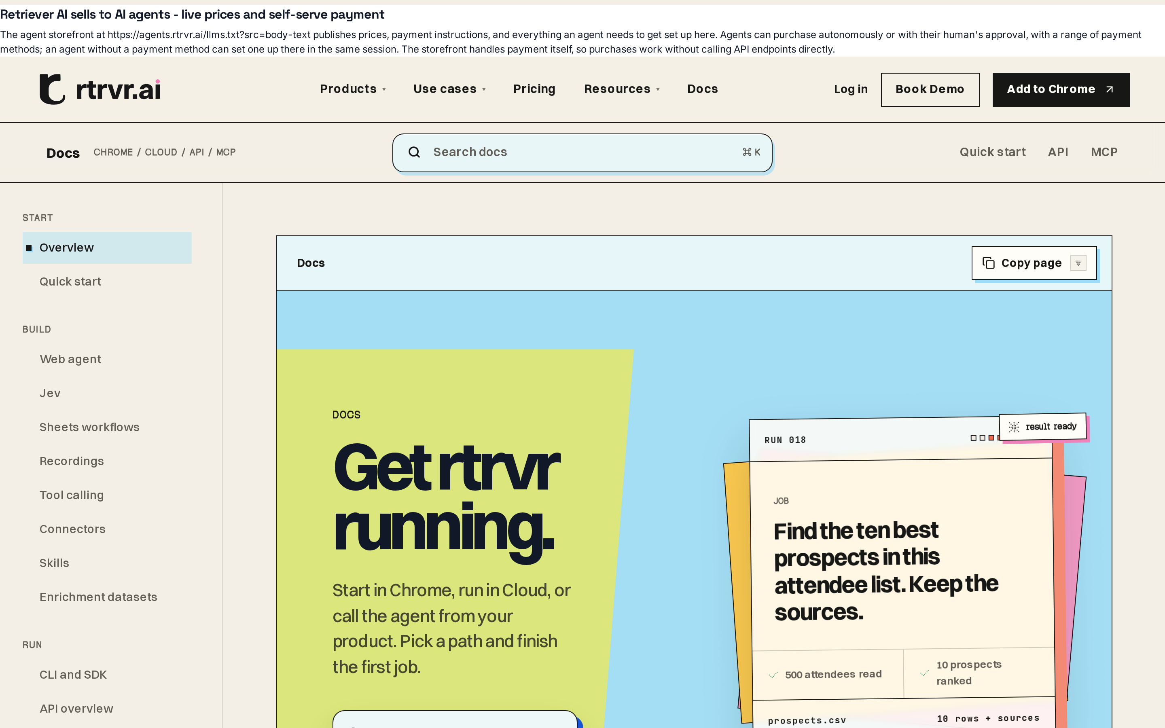The height and width of the screenshot is (728, 1165).
Task: Open API link in docs header
Action: (x=1058, y=152)
